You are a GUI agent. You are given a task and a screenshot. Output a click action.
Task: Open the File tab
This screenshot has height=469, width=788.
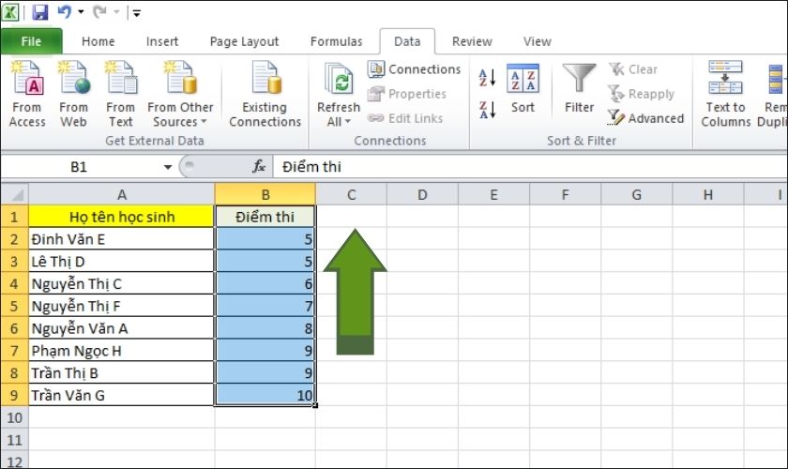tap(31, 41)
